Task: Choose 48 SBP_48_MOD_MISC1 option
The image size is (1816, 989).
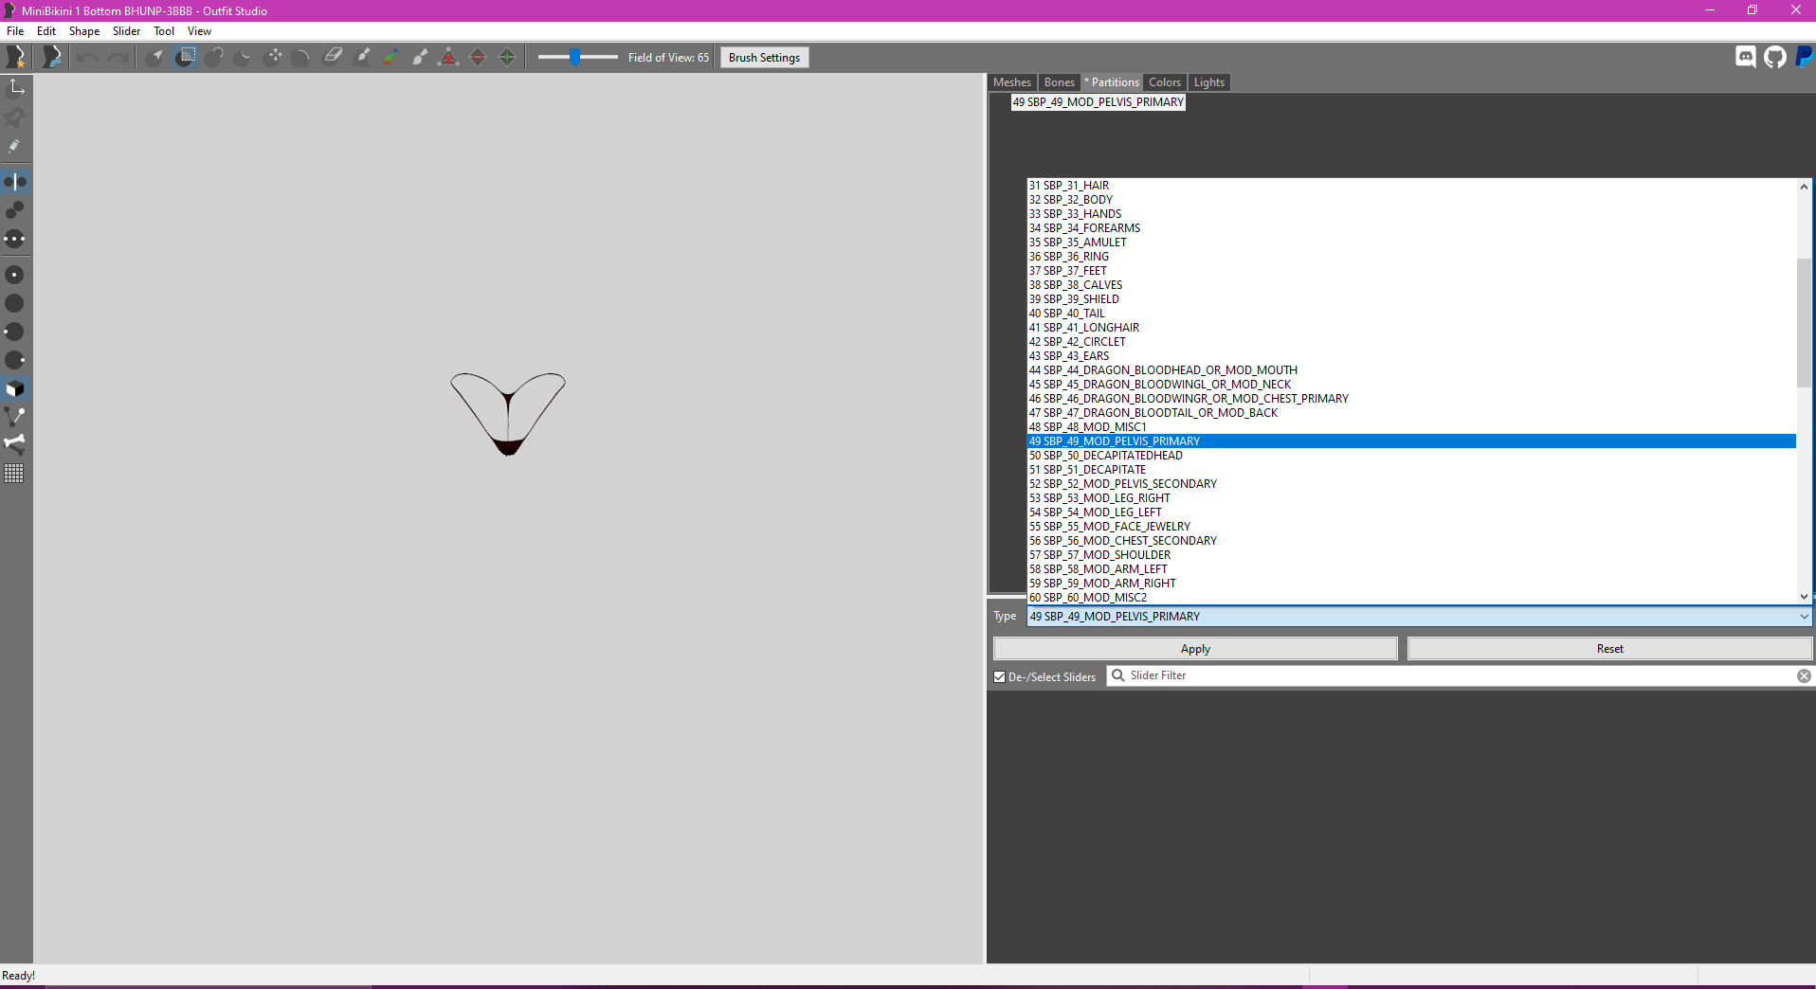Action: [x=1411, y=427]
